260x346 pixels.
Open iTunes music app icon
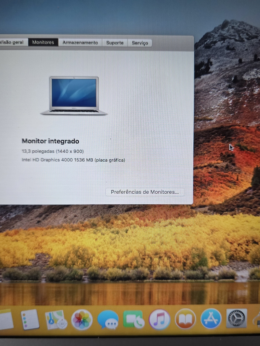[x=159, y=320]
